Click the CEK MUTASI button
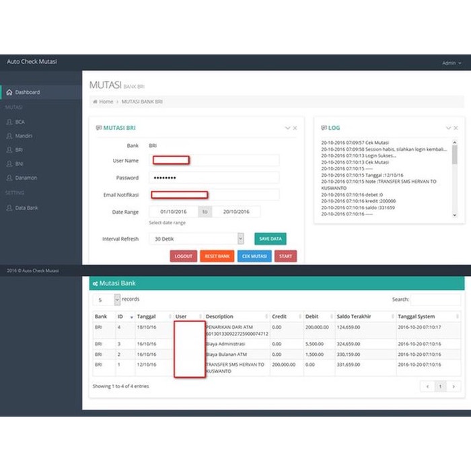471x471 pixels. (254, 256)
